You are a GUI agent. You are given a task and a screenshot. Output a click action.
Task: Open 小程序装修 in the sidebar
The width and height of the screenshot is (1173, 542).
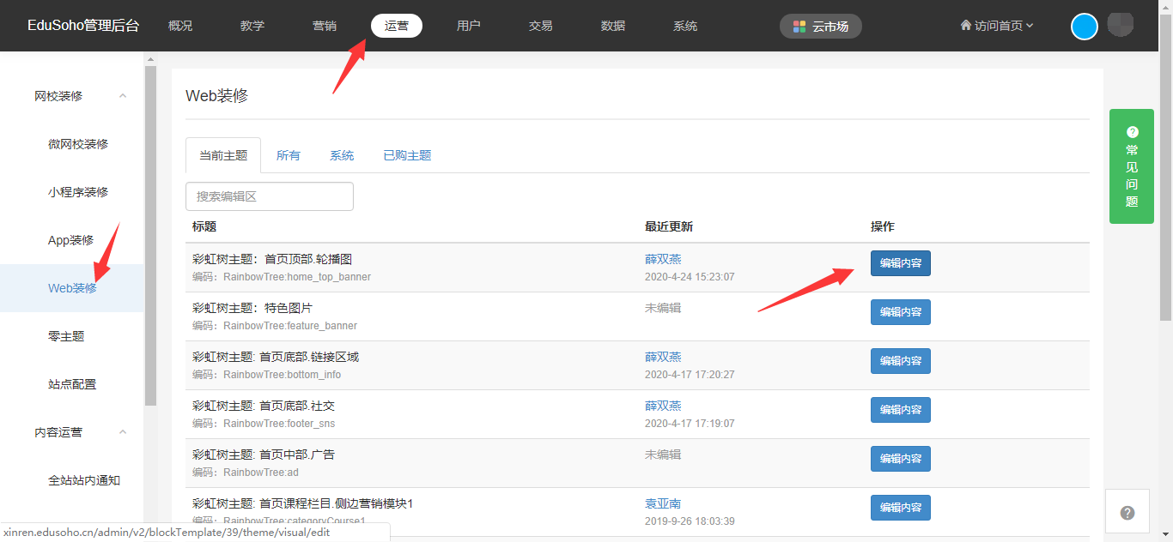coord(78,192)
